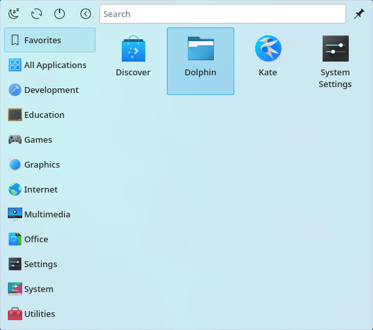Toggle the pin to keep launcher open

[x=359, y=14]
